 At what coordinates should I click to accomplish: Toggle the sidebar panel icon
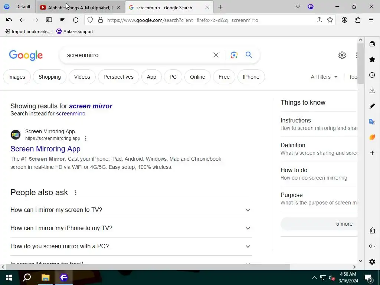[x=49, y=20]
